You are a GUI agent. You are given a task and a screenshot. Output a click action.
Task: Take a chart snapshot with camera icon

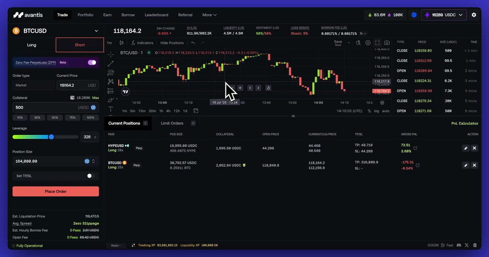(387, 43)
